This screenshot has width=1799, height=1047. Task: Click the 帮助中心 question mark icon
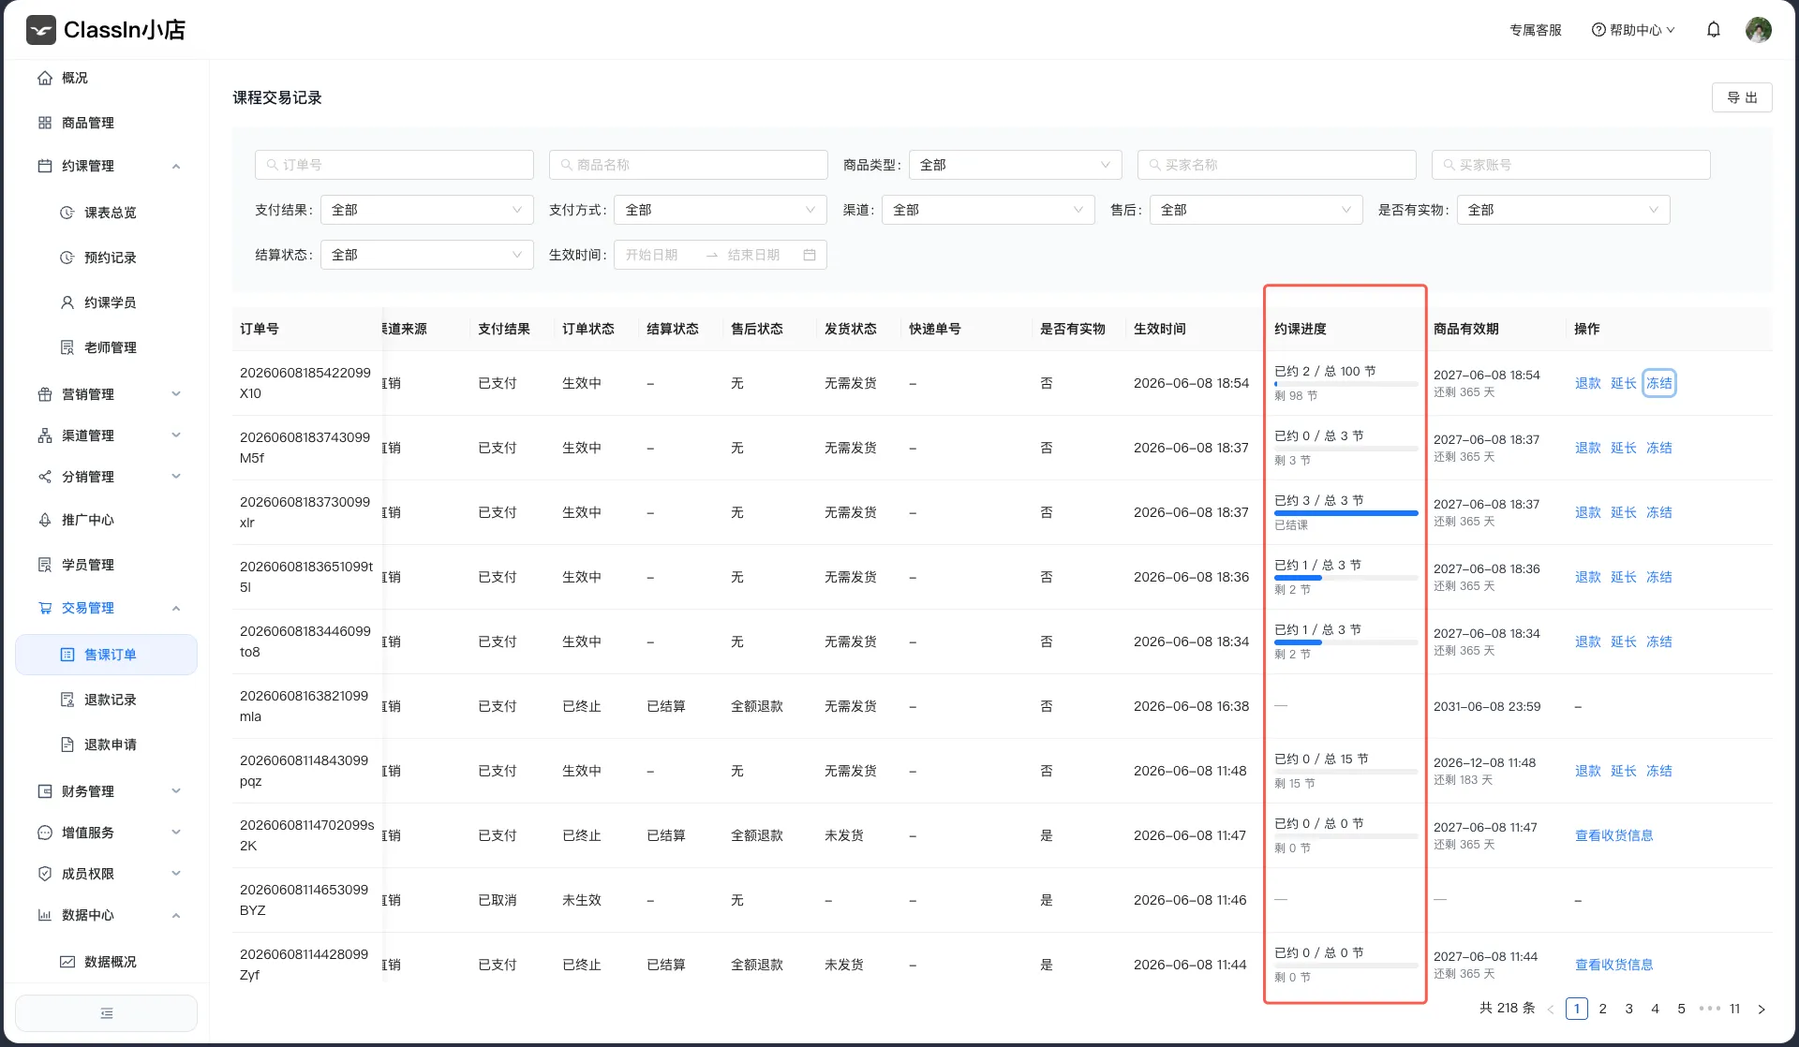1598,30
